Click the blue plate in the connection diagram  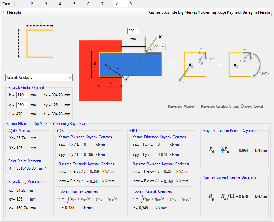coord(131,64)
